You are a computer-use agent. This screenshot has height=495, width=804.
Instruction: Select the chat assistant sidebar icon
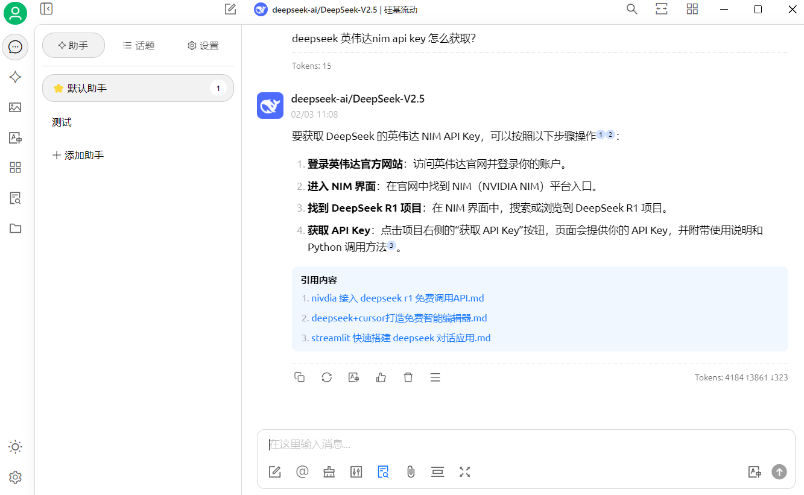coord(15,47)
